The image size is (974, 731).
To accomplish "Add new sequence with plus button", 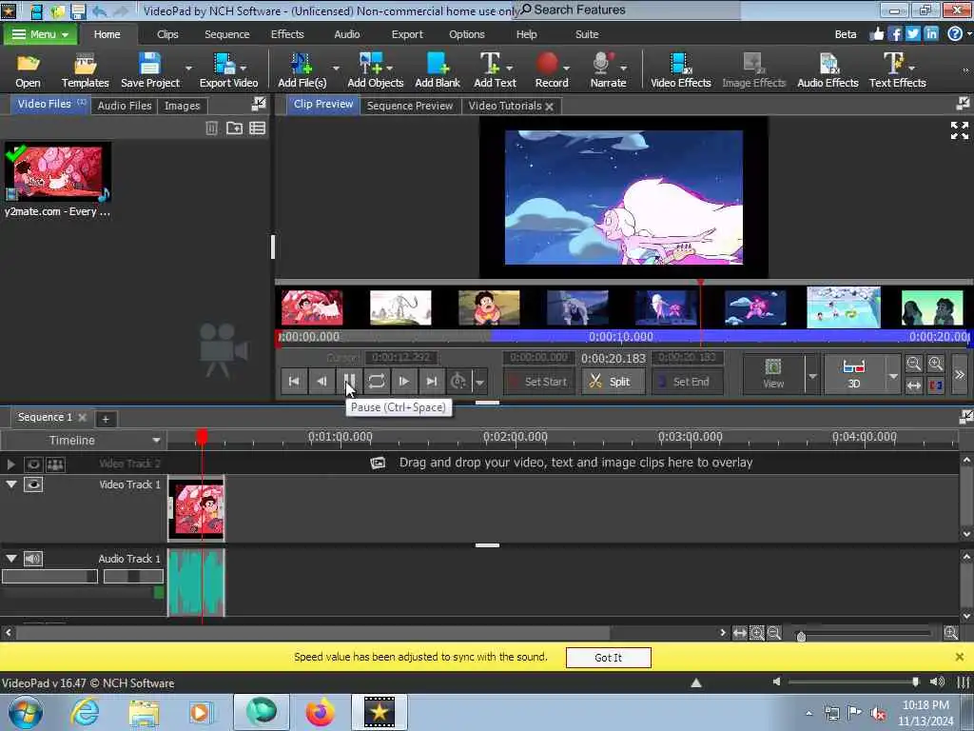I will click(x=106, y=419).
